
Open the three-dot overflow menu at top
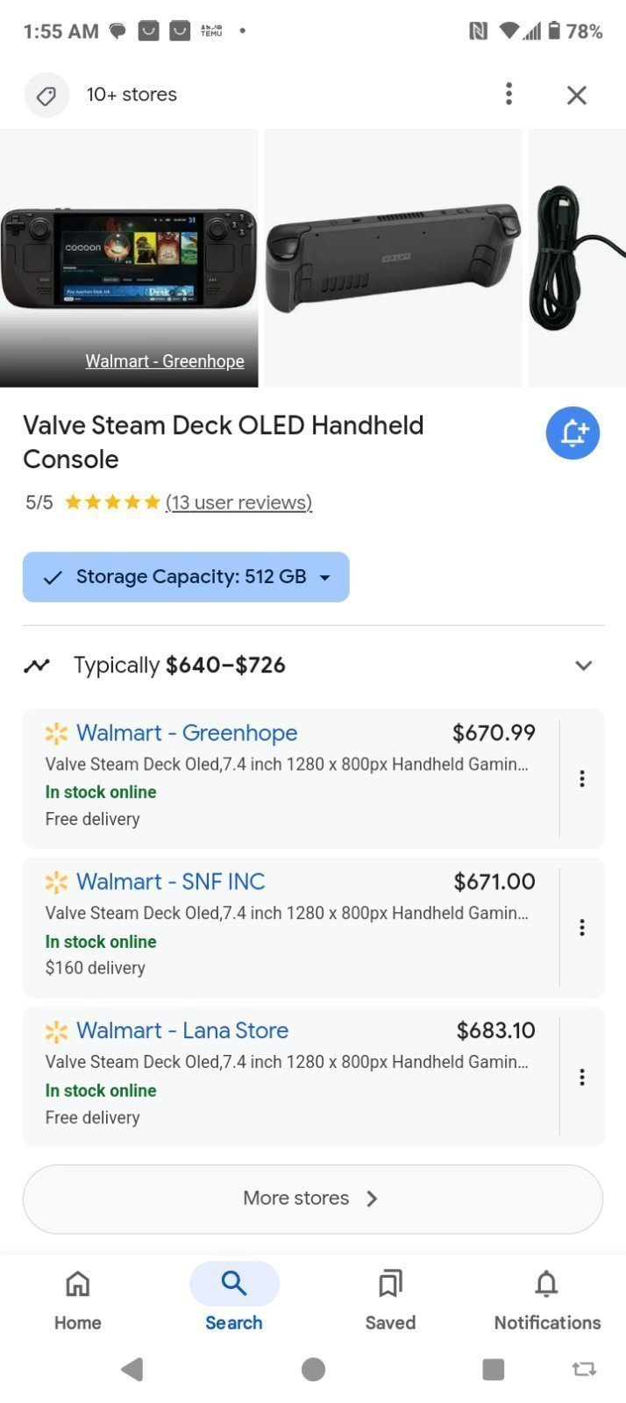[509, 94]
